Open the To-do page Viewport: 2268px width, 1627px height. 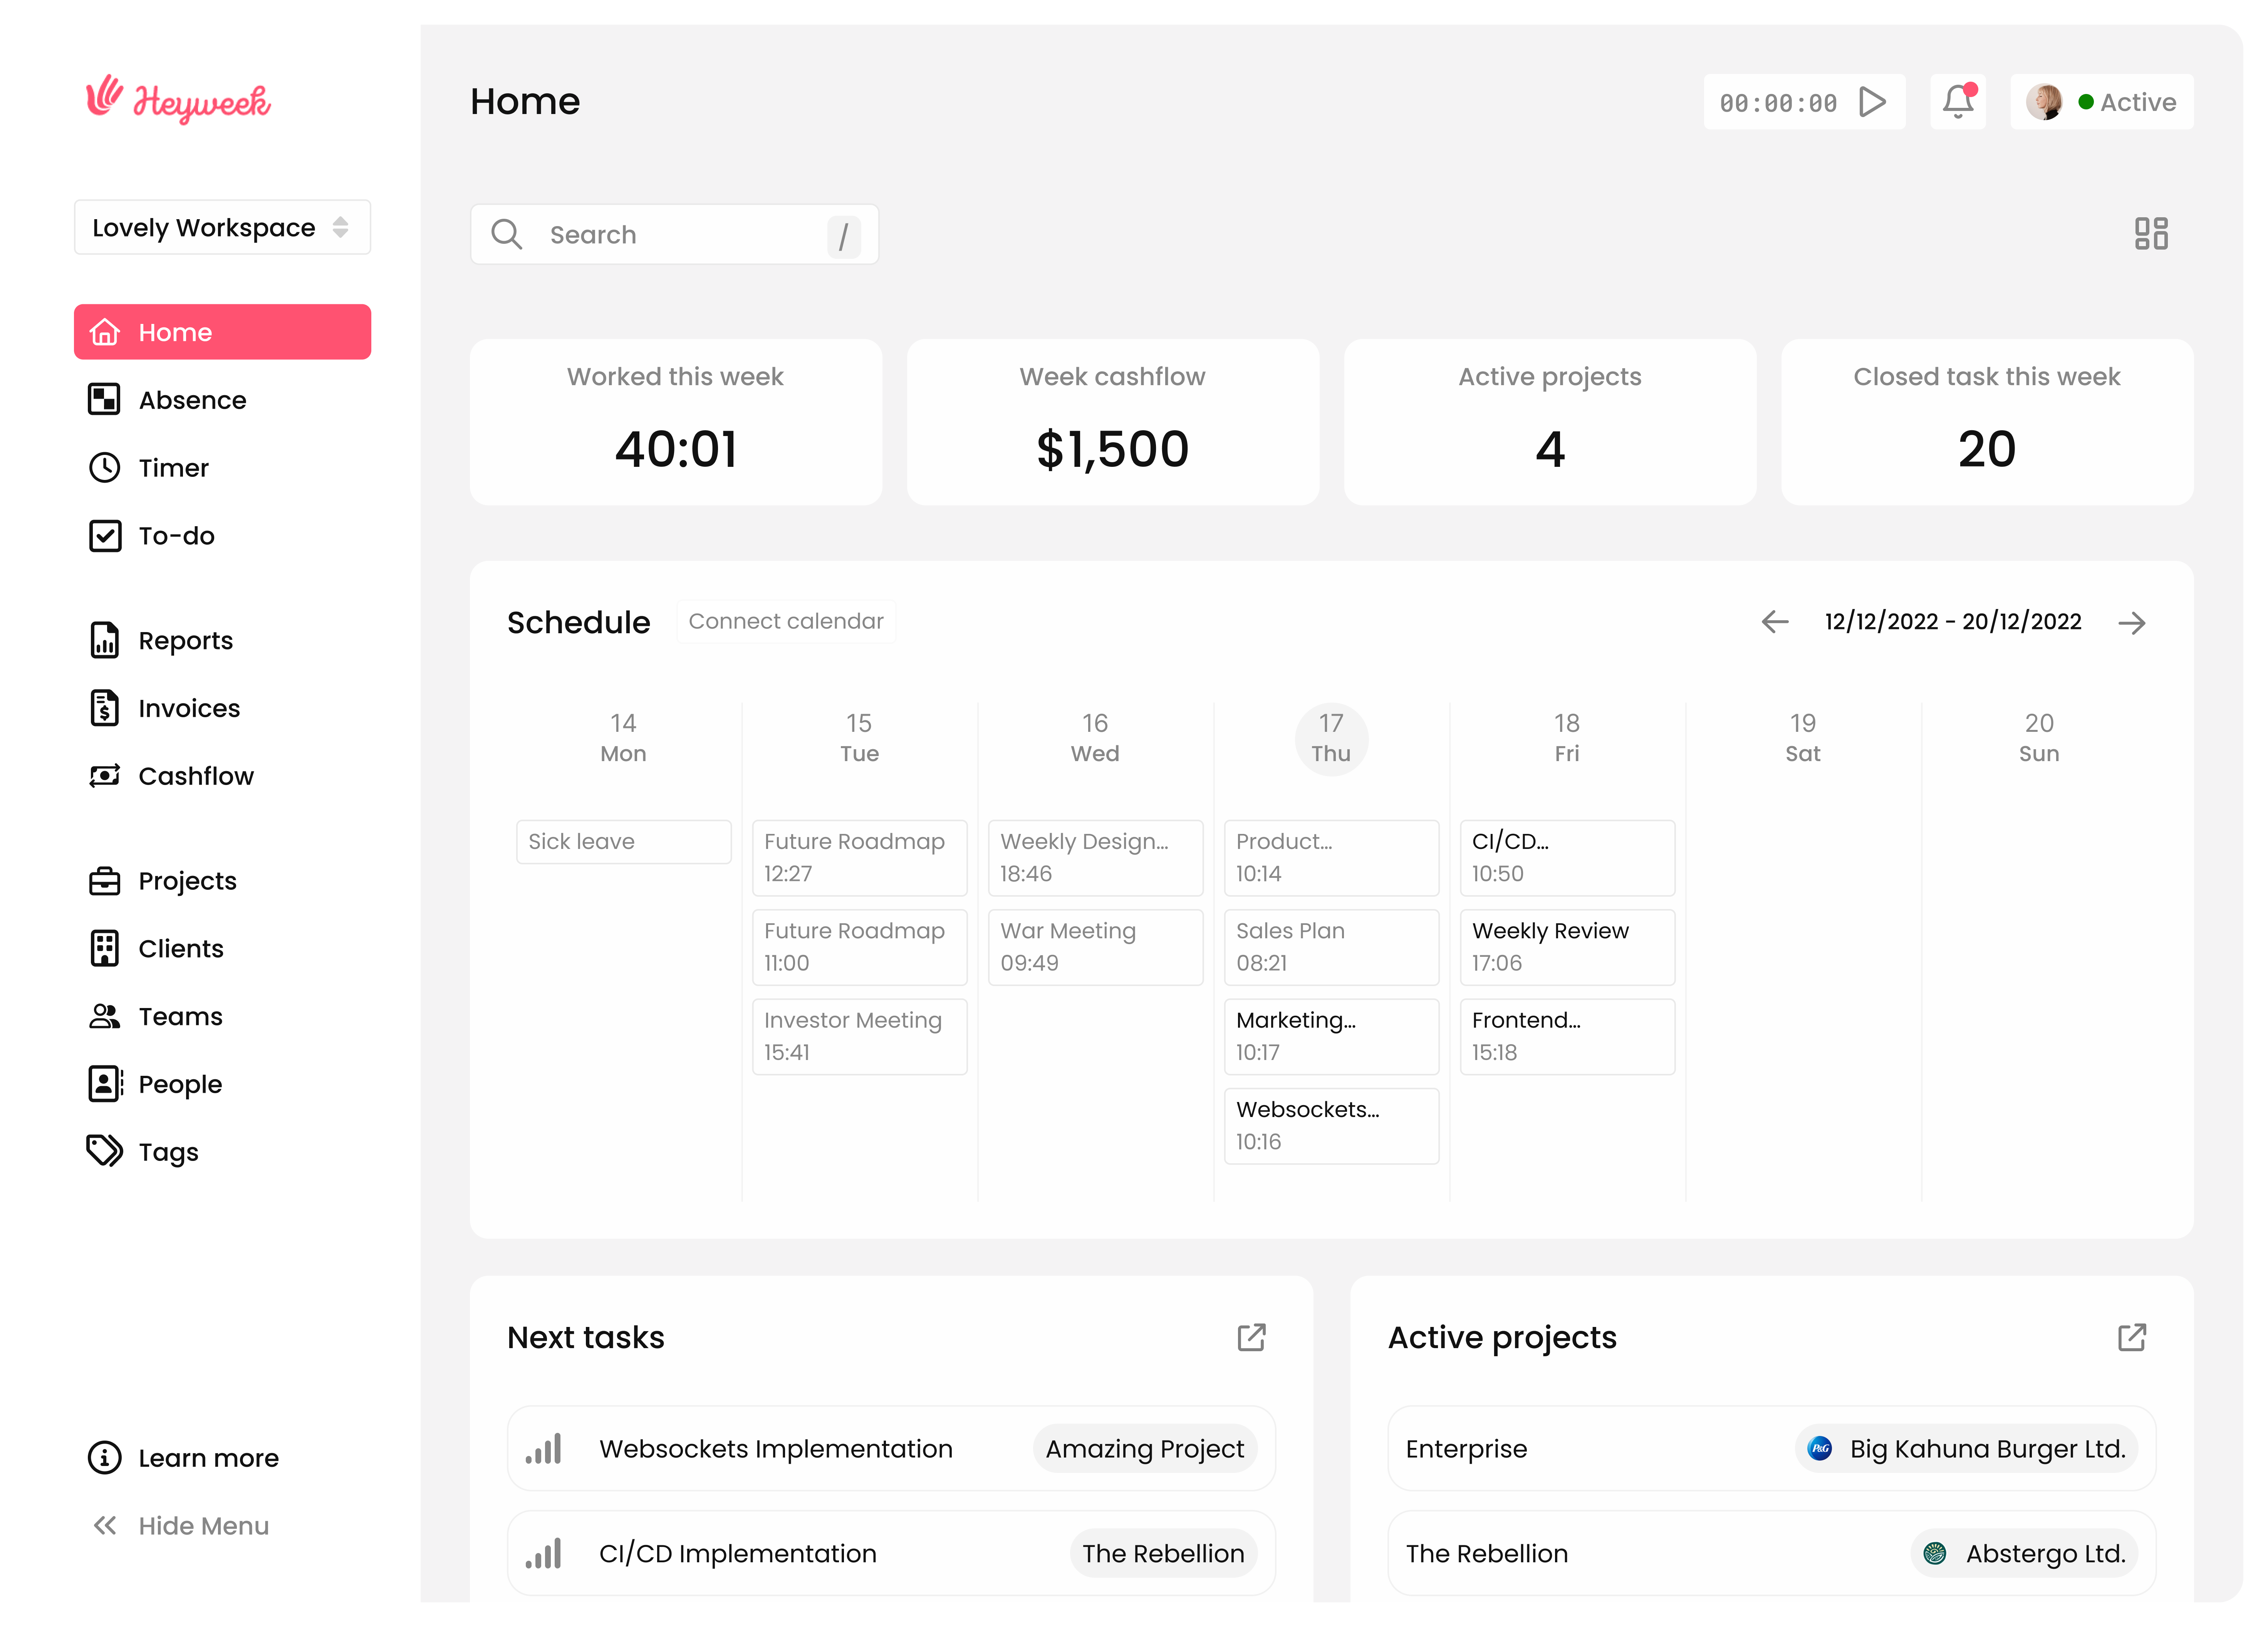pyautogui.click(x=176, y=536)
